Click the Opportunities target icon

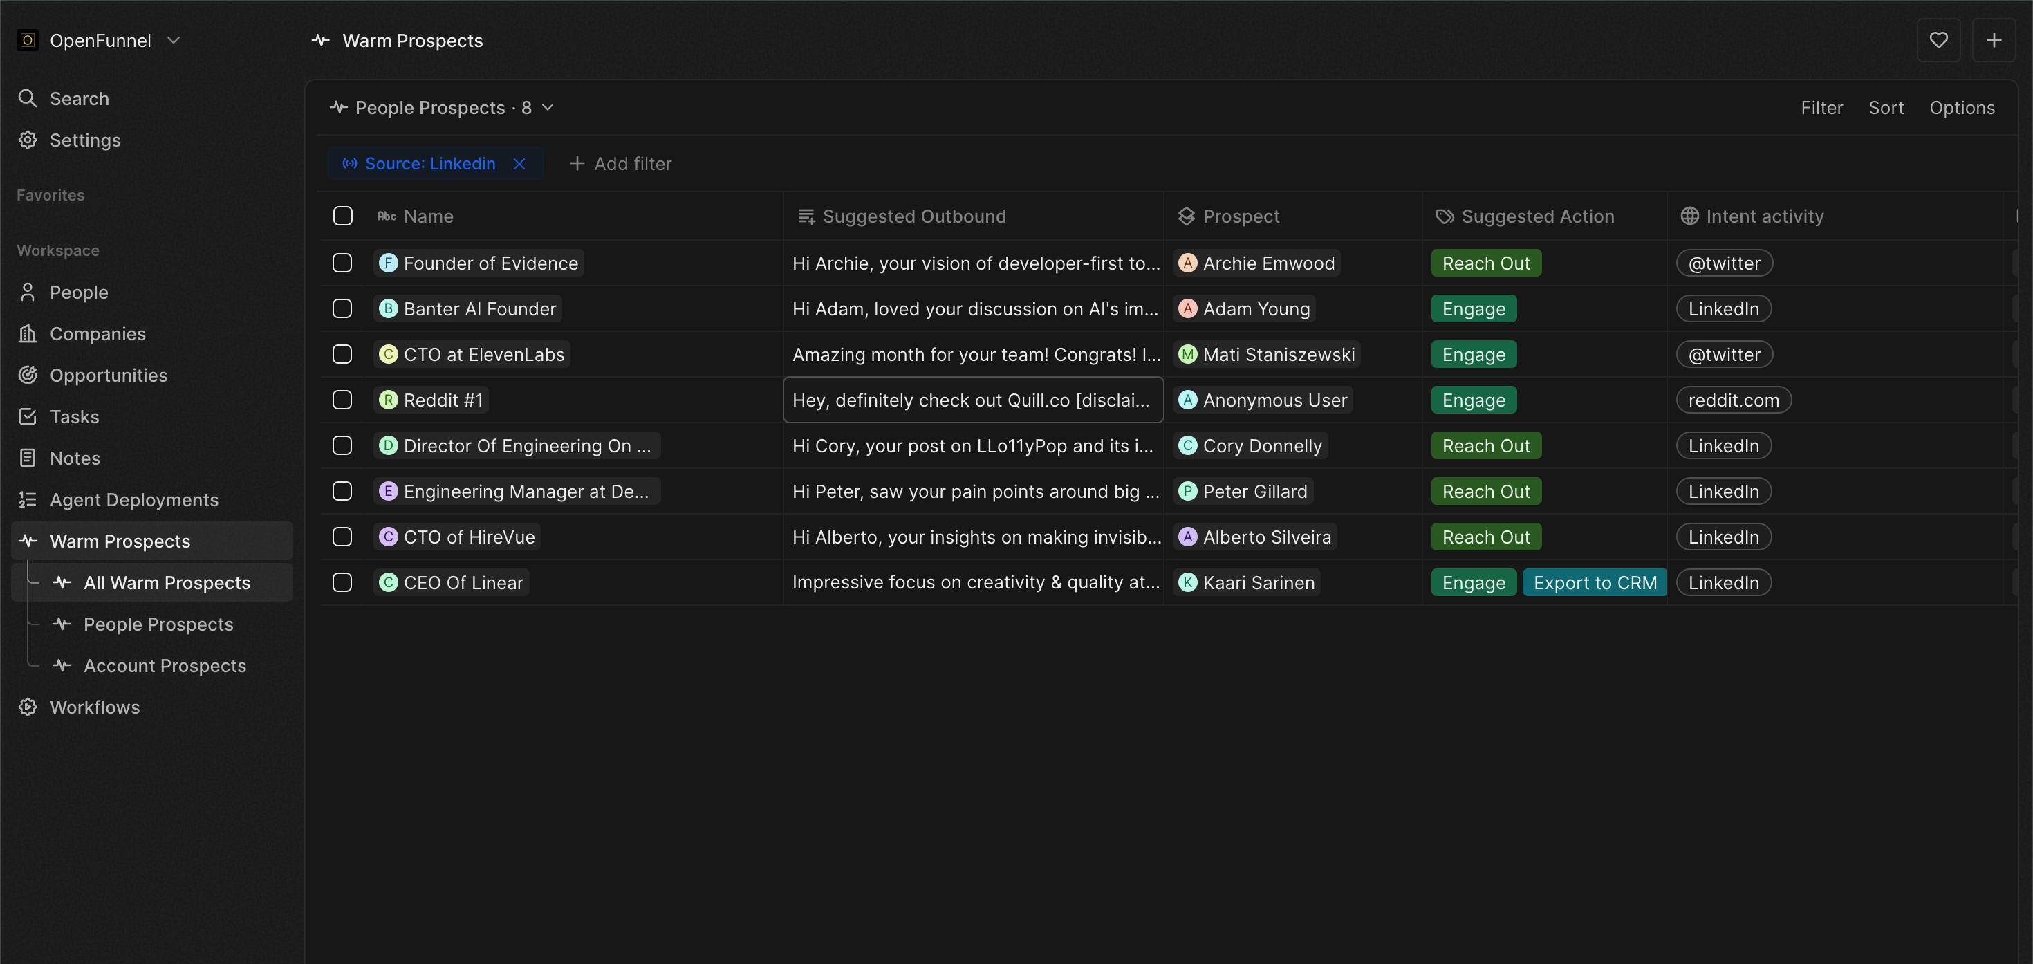pyautogui.click(x=28, y=375)
